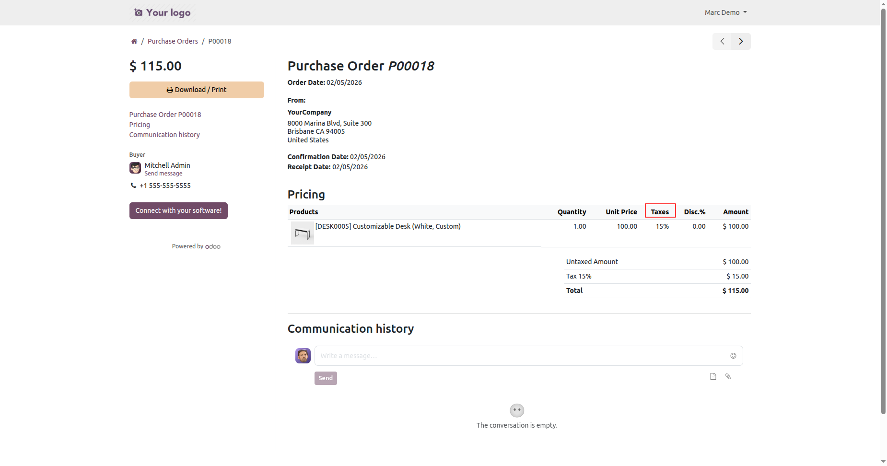Go to next purchase order arrow
The width and height of the screenshot is (887, 466).
(x=741, y=41)
